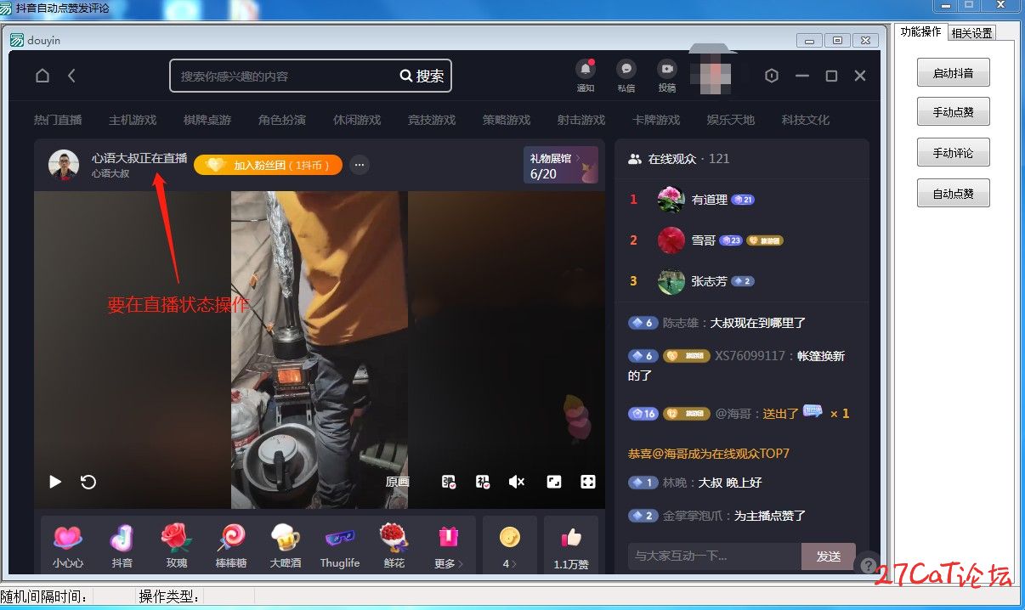Click 发送 to send the comment
Screen dimensions: 1025x610
tap(829, 556)
